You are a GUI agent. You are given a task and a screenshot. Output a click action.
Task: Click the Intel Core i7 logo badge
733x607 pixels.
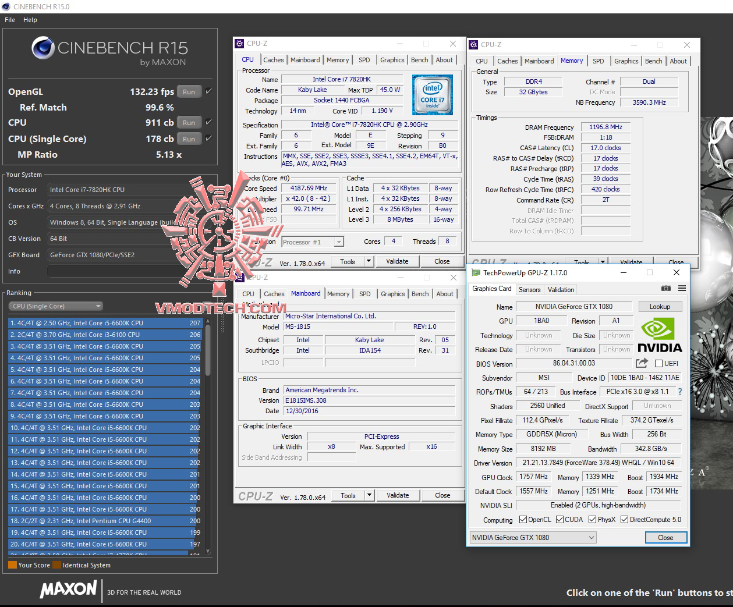(433, 95)
